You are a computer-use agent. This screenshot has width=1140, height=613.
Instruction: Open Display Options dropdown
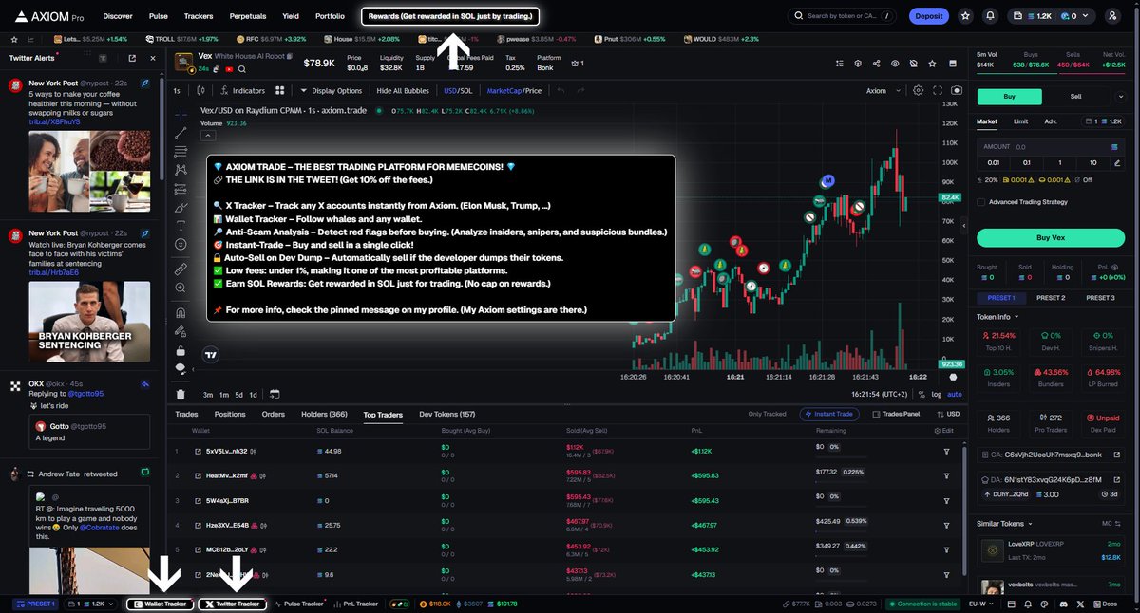pyautogui.click(x=331, y=91)
